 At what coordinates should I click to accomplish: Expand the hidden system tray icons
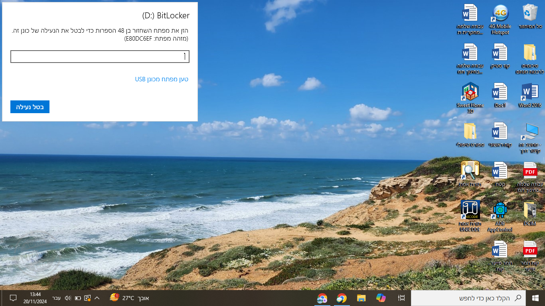pyautogui.click(x=97, y=298)
